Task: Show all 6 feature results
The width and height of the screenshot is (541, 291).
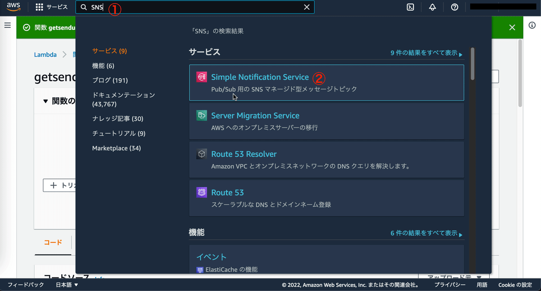Action: tap(426, 233)
